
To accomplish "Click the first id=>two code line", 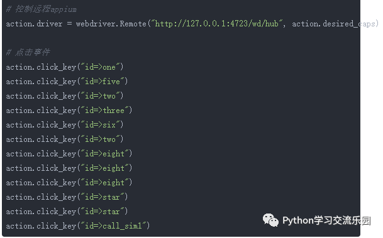I will [65, 96].
